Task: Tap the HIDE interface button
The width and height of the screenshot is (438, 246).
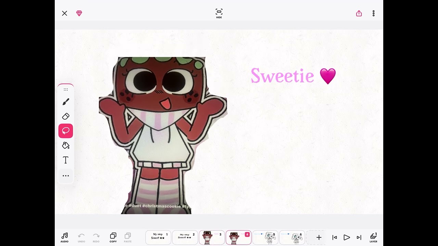Action: pos(219,13)
